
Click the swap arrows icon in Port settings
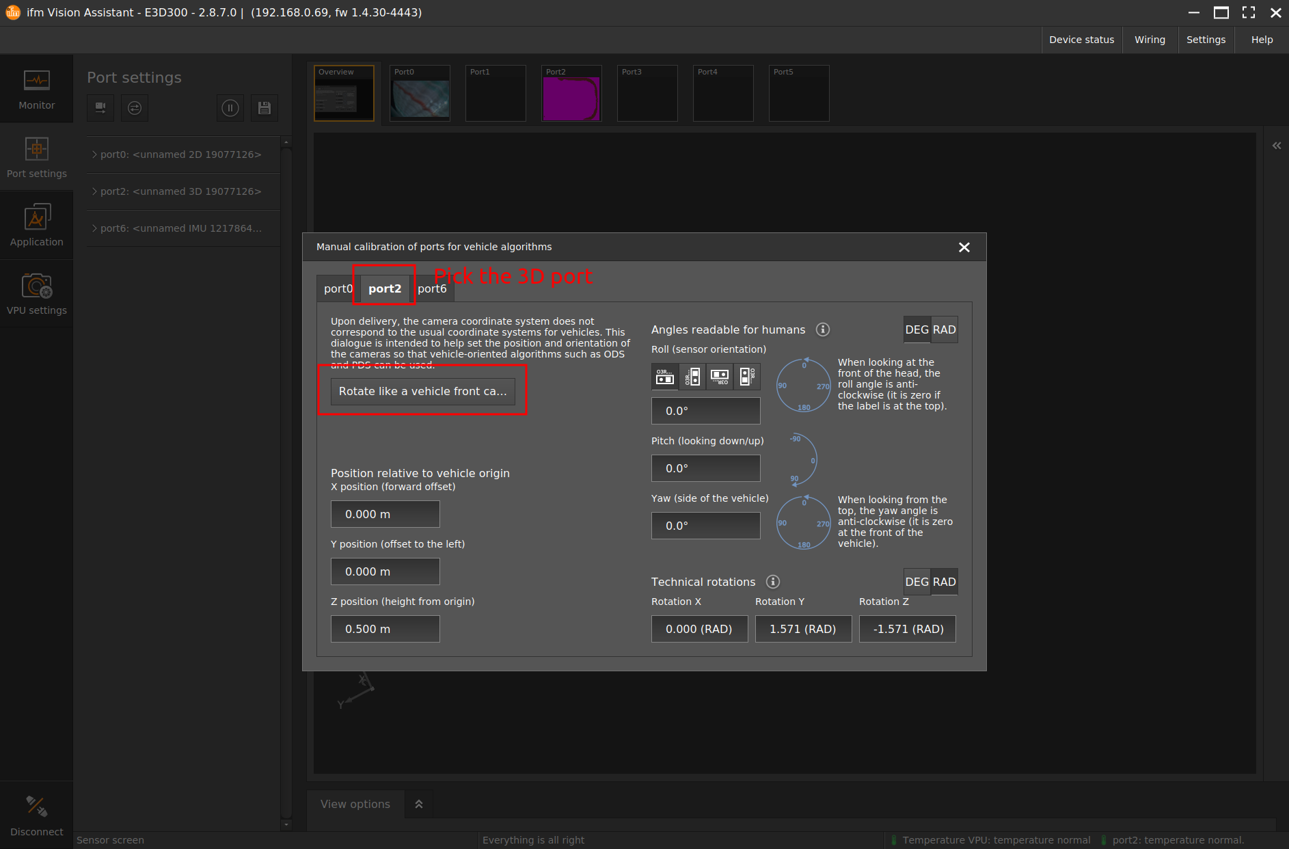click(x=135, y=108)
